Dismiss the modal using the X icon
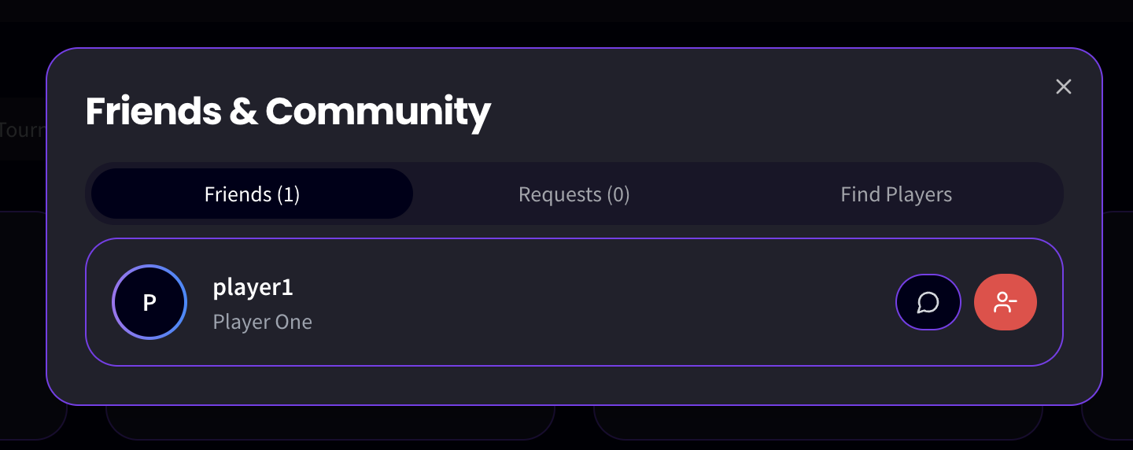The height and width of the screenshot is (450, 1133). click(1064, 87)
